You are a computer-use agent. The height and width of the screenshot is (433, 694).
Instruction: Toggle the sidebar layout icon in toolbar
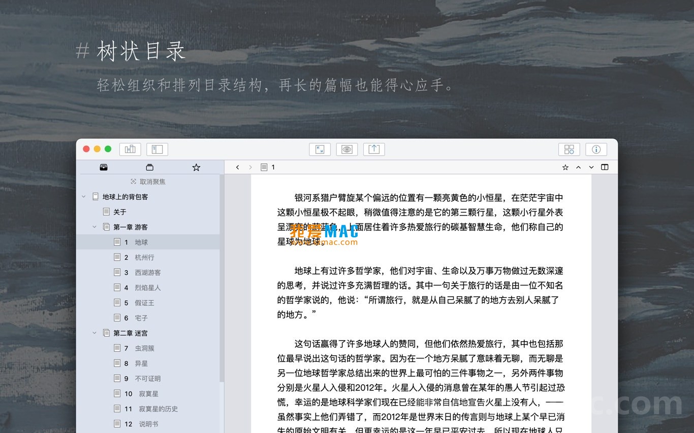click(x=157, y=149)
